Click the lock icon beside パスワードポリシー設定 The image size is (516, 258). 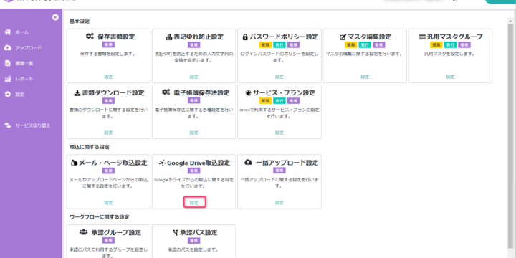(245, 37)
